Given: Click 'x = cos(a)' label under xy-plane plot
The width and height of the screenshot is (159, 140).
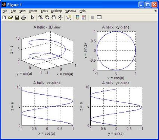Looking at the screenshot, I should click(x=116, y=78).
